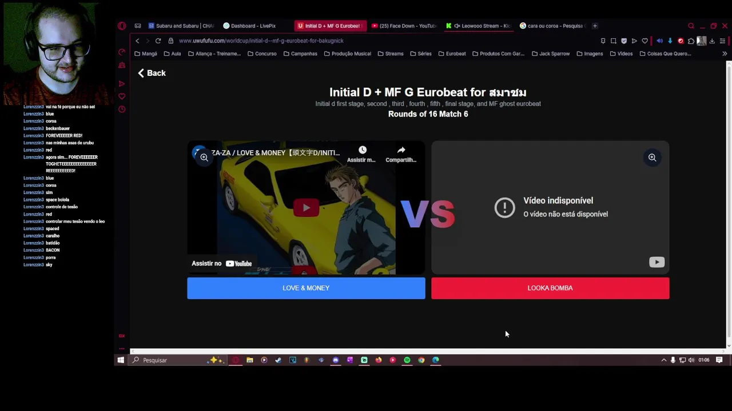Reload the current page
This screenshot has height=411, width=732.
pyautogui.click(x=158, y=41)
